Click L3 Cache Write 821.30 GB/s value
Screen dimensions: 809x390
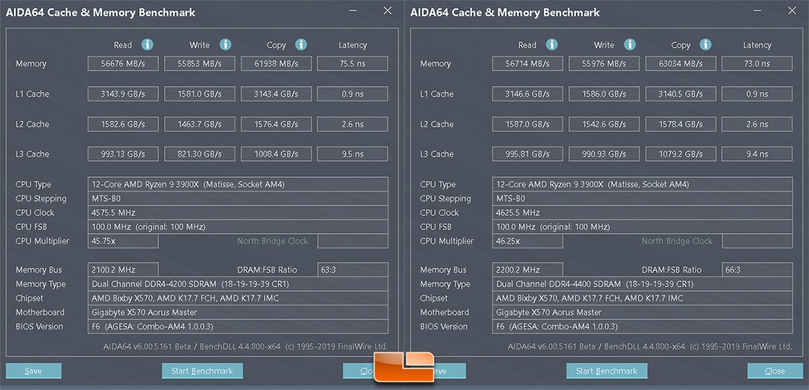tap(200, 154)
